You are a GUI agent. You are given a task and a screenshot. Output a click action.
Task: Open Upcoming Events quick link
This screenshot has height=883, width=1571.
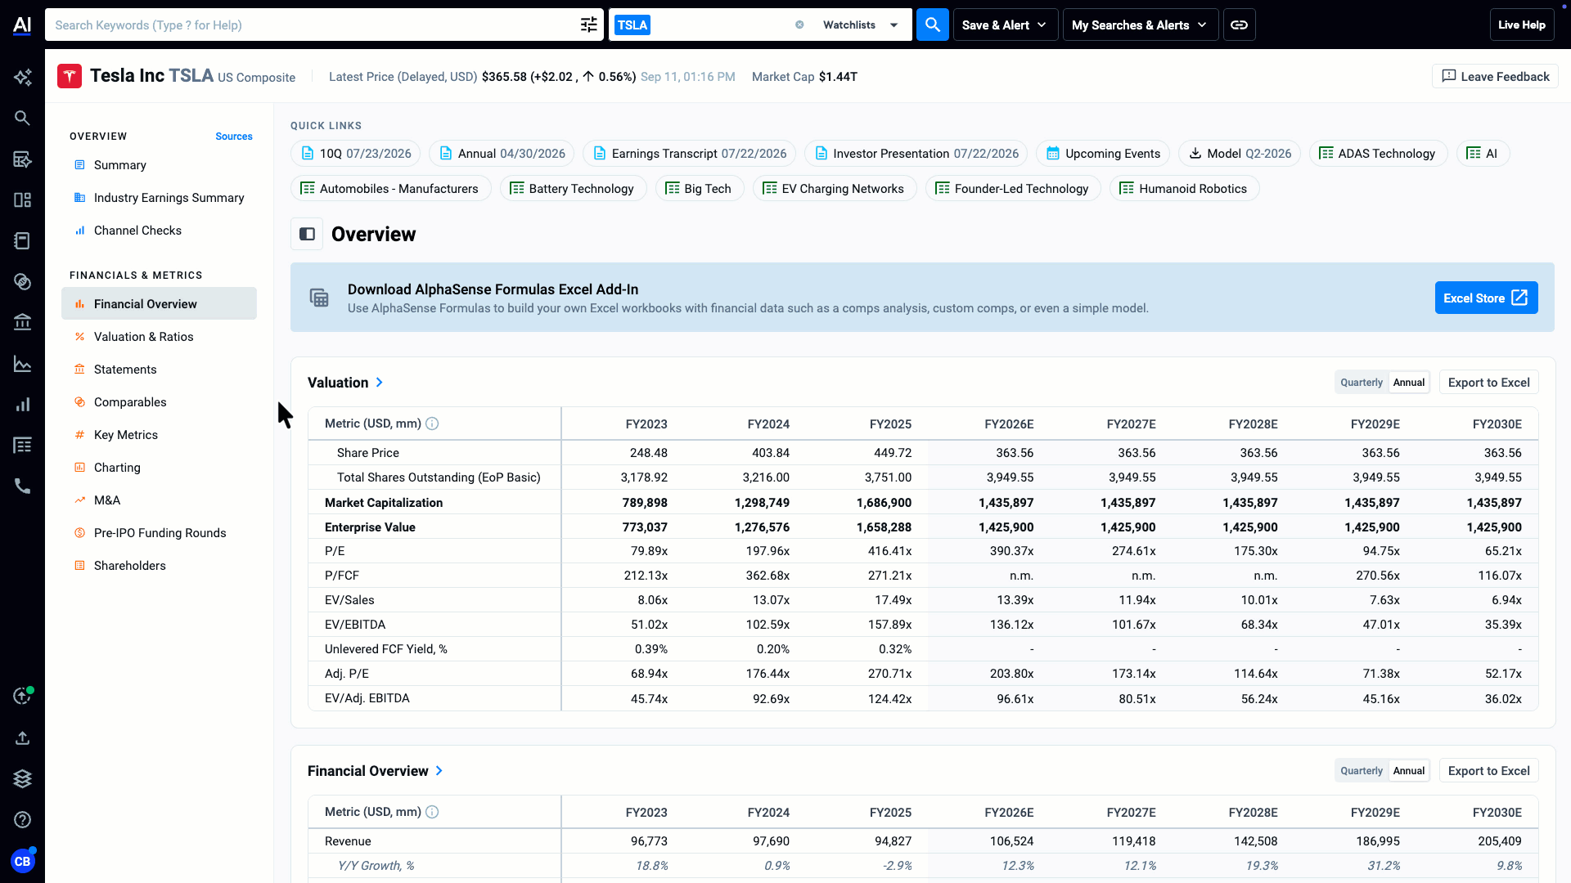point(1103,154)
